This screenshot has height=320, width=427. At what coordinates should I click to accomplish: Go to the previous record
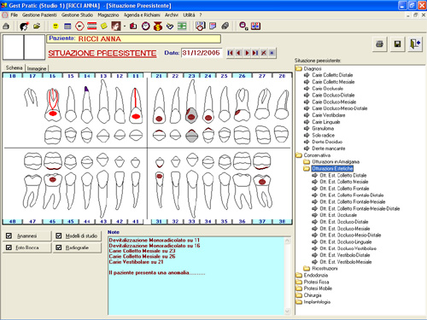coord(238,53)
